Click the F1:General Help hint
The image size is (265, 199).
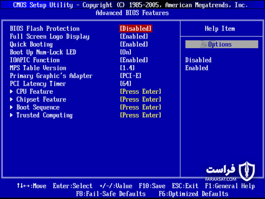pyautogui.click(x=230, y=186)
